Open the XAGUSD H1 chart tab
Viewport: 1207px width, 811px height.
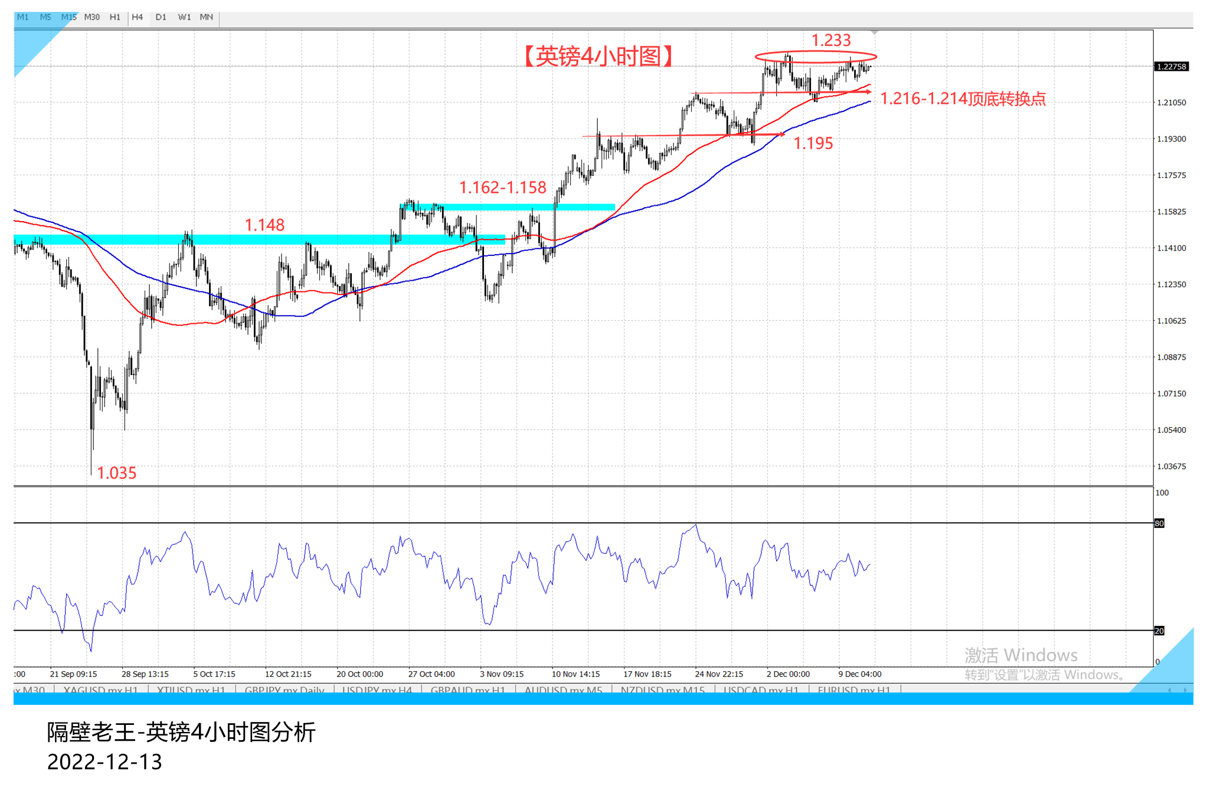tap(100, 689)
